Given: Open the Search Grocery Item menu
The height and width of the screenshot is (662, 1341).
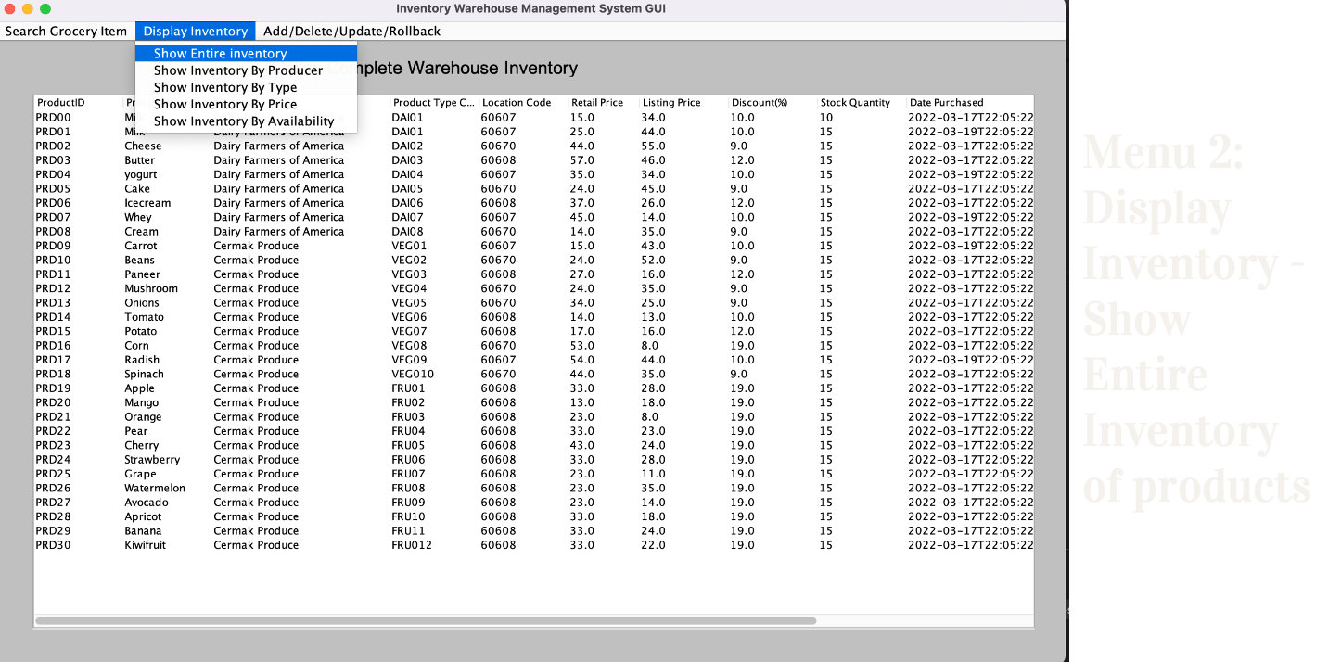Looking at the screenshot, I should [66, 32].
